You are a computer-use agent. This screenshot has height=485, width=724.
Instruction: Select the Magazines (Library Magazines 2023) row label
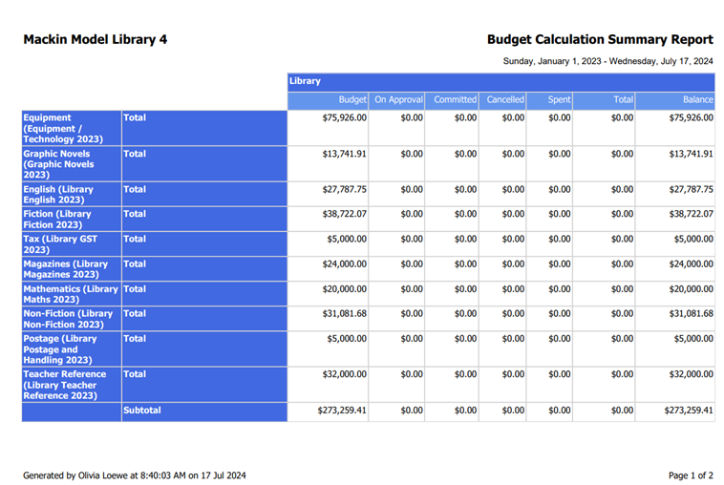pyautogui.click(x=72, y=269)
